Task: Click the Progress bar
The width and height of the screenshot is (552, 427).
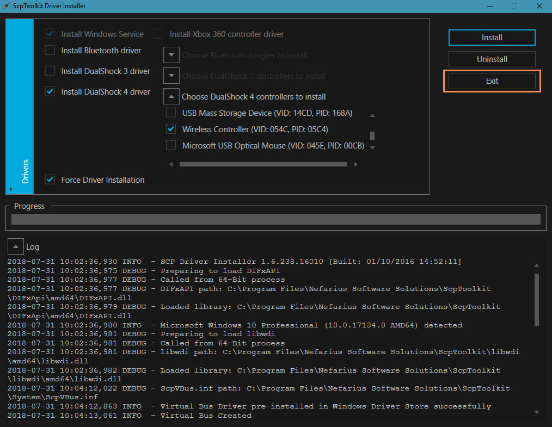Action: pyautogui.click(x=275, y=219)
